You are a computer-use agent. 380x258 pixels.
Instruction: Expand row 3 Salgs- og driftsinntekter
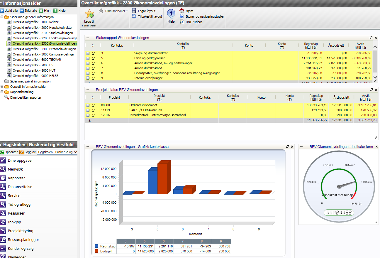tap(88, 53)
